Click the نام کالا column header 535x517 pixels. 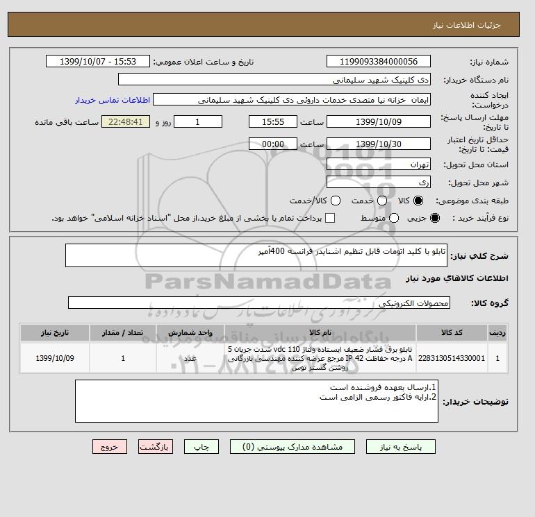[320, 332]
